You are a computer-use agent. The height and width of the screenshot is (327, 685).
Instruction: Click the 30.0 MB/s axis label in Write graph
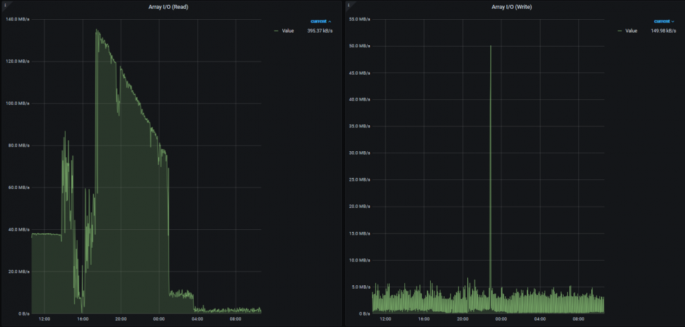click(360, 153)
